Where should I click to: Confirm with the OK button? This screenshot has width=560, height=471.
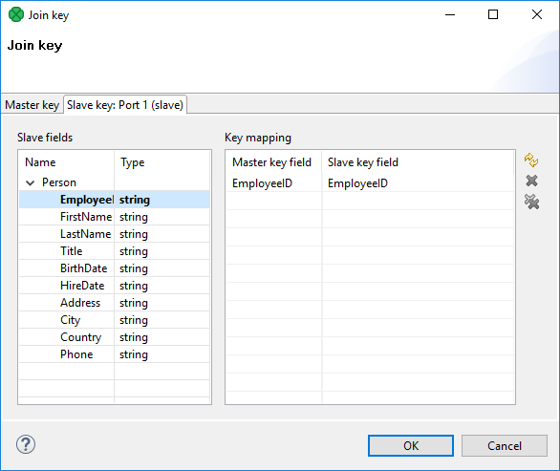[x=411, y=445]
